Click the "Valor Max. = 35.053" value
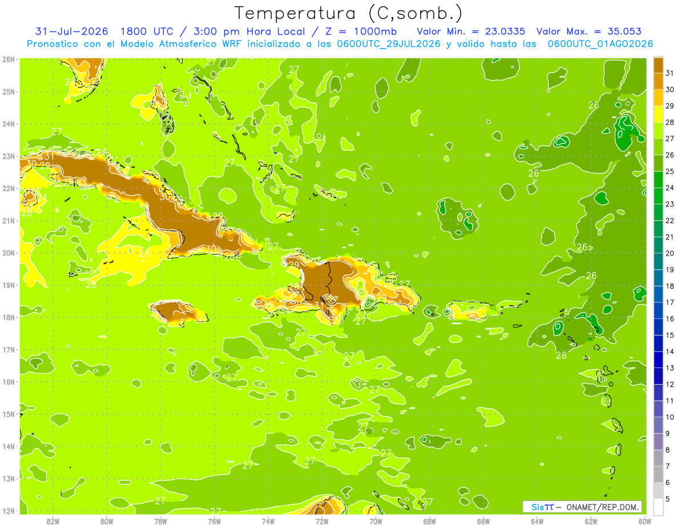Viewport: 685px width, 529px height. pyautogui.click(x=589, y=31)
